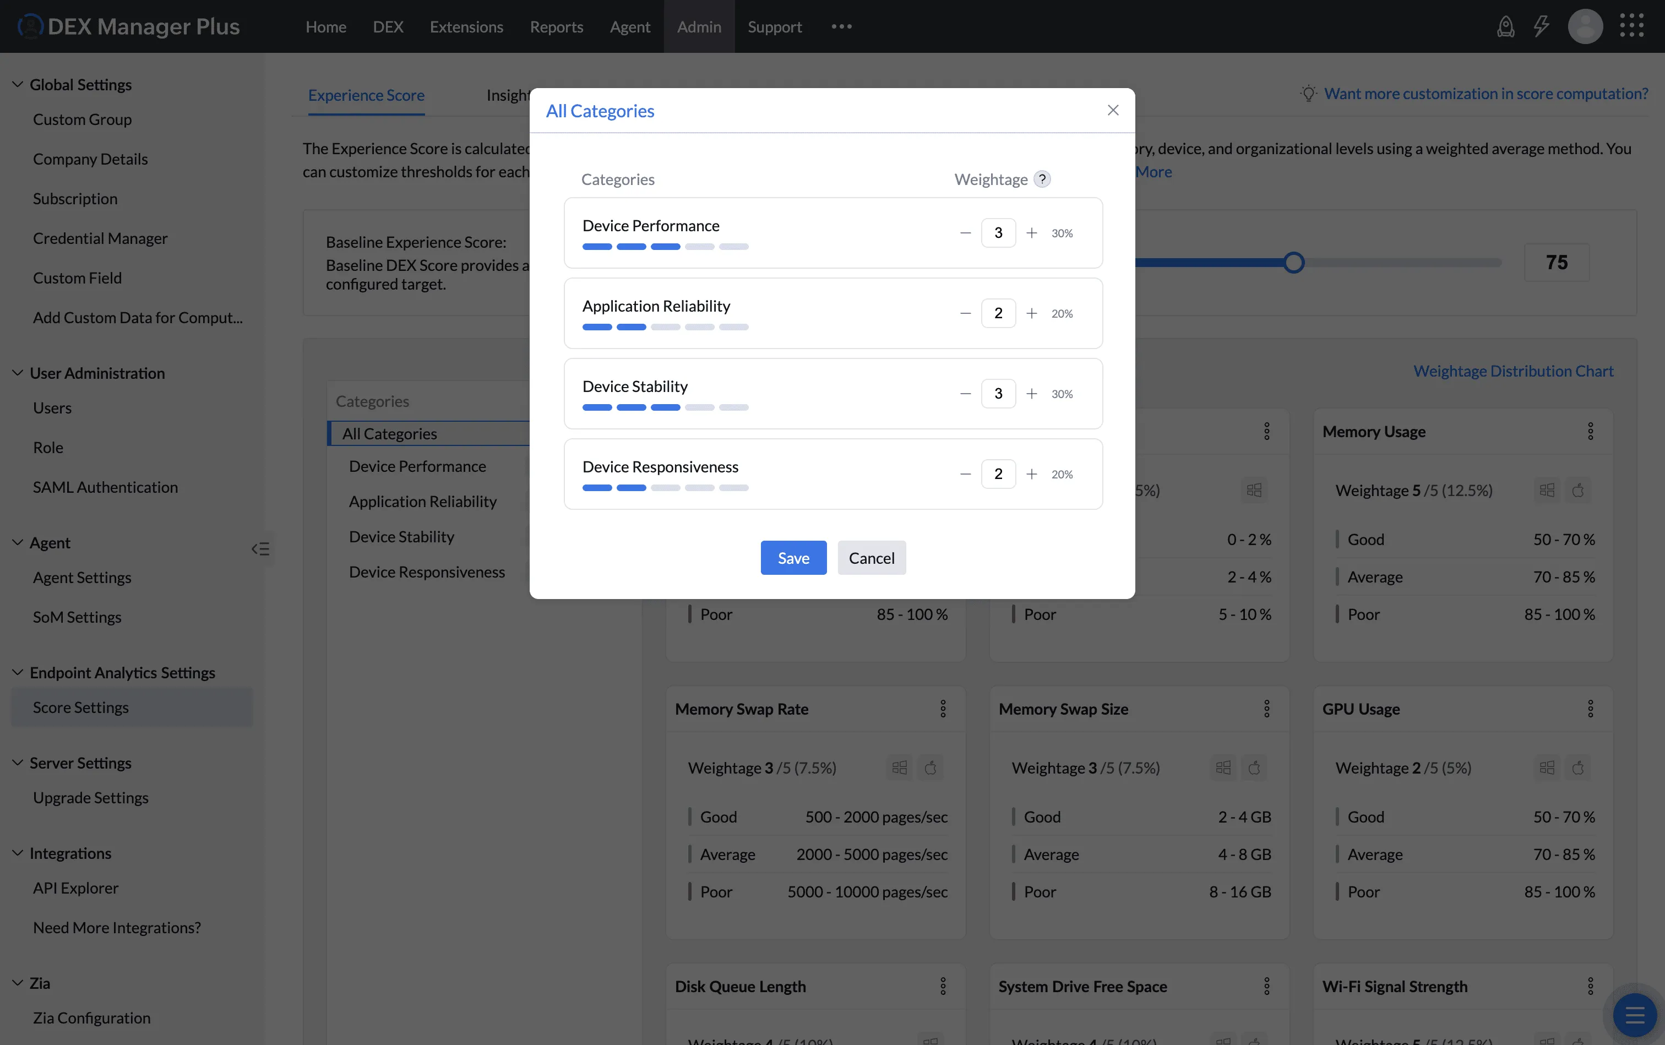Increase Device Stability weightage
This screenshot has width=1665, height=1045.
[1031, 393]
